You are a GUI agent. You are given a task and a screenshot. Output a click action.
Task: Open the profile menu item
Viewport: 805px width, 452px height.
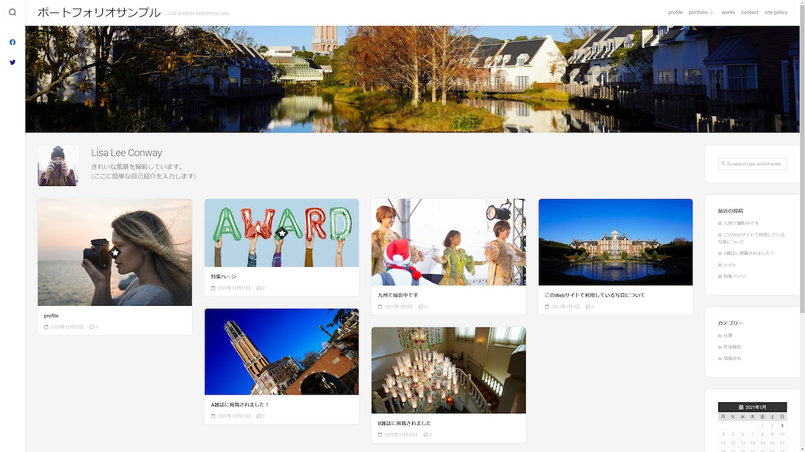point(675,13)
